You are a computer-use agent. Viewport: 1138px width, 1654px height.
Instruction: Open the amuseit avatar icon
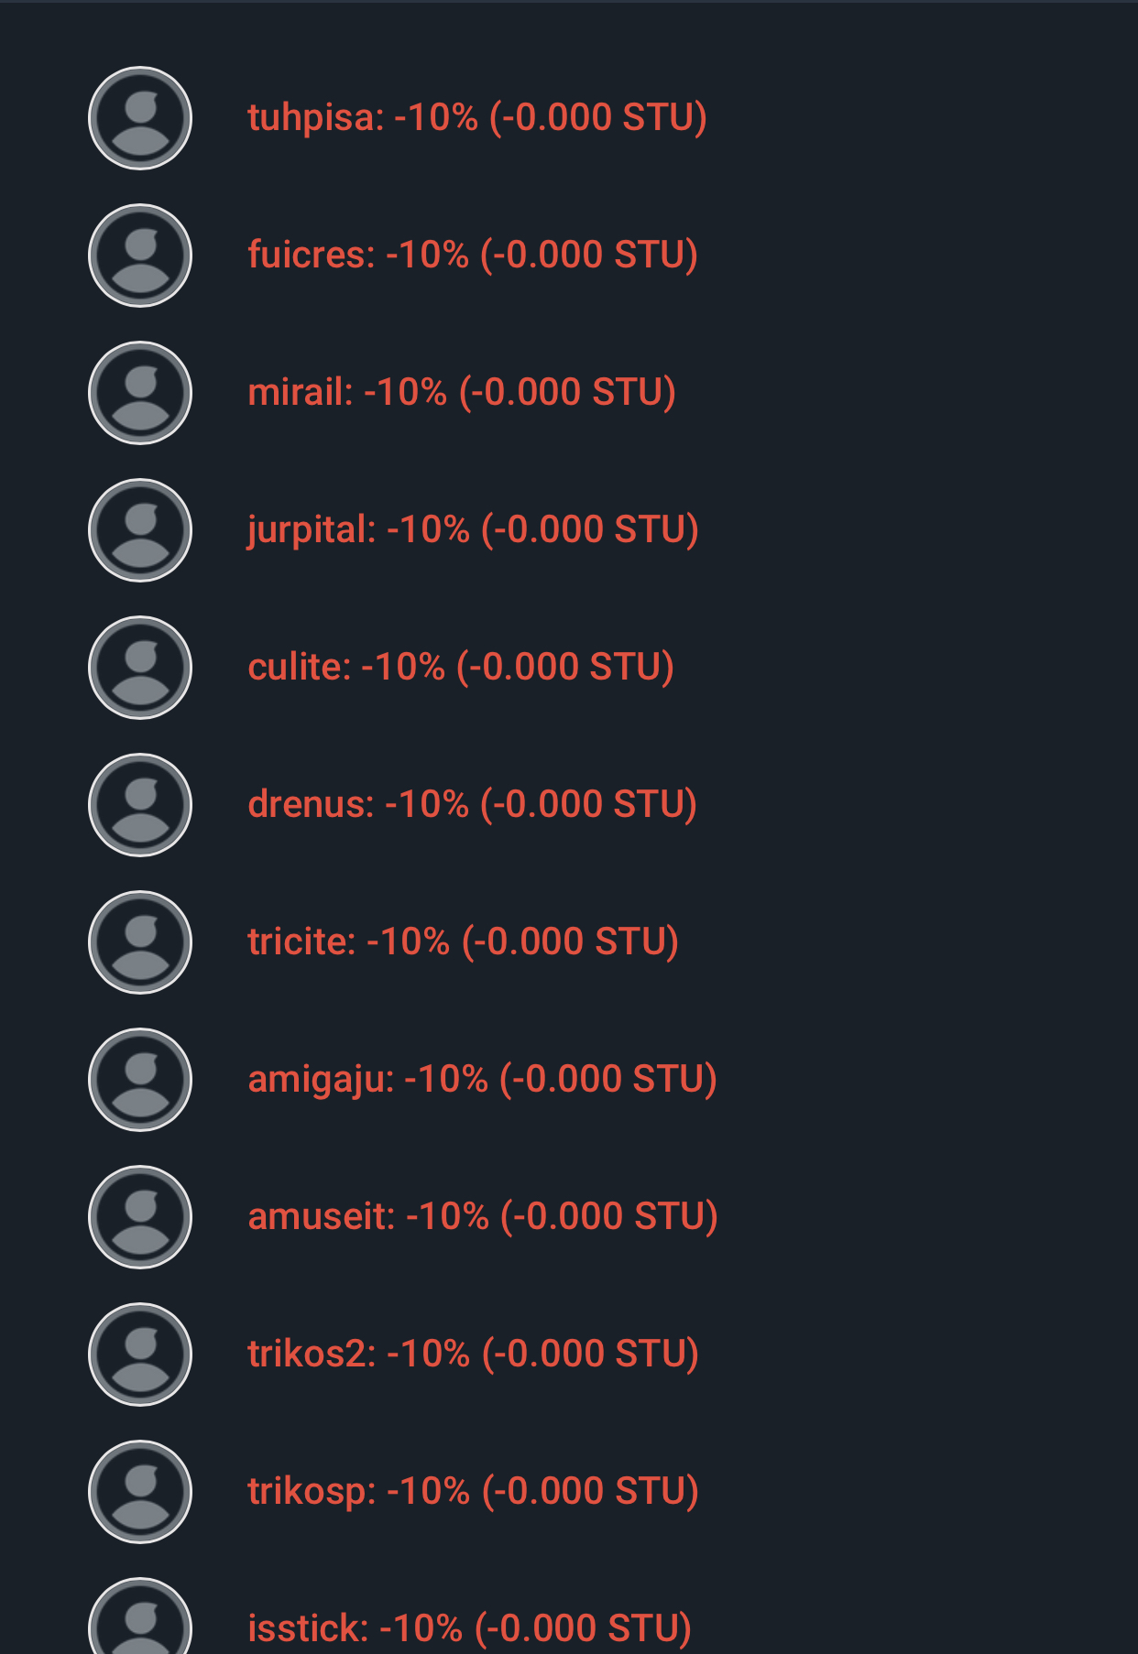140,1217
